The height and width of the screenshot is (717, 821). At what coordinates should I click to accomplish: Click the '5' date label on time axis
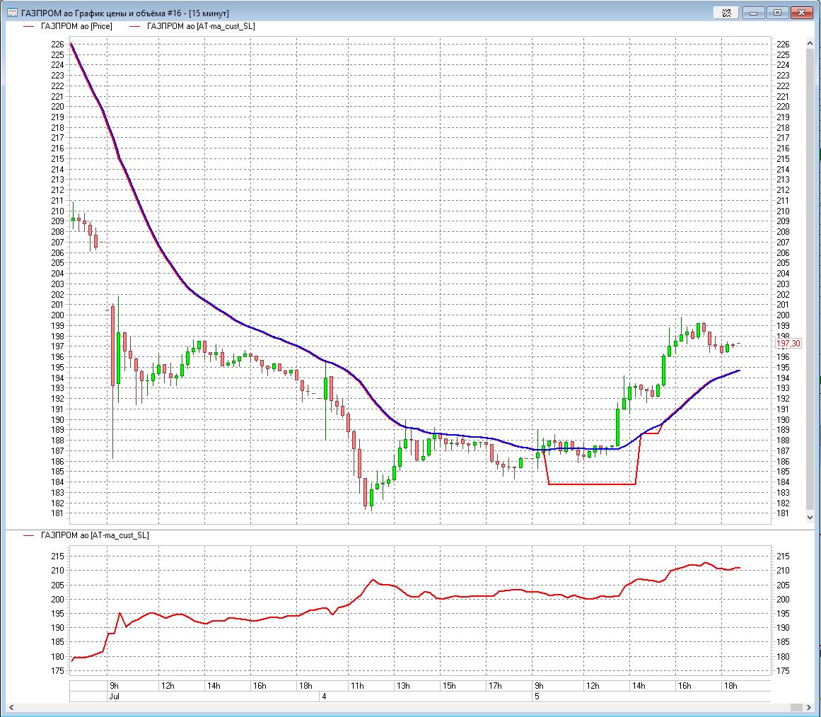point(537,696)
